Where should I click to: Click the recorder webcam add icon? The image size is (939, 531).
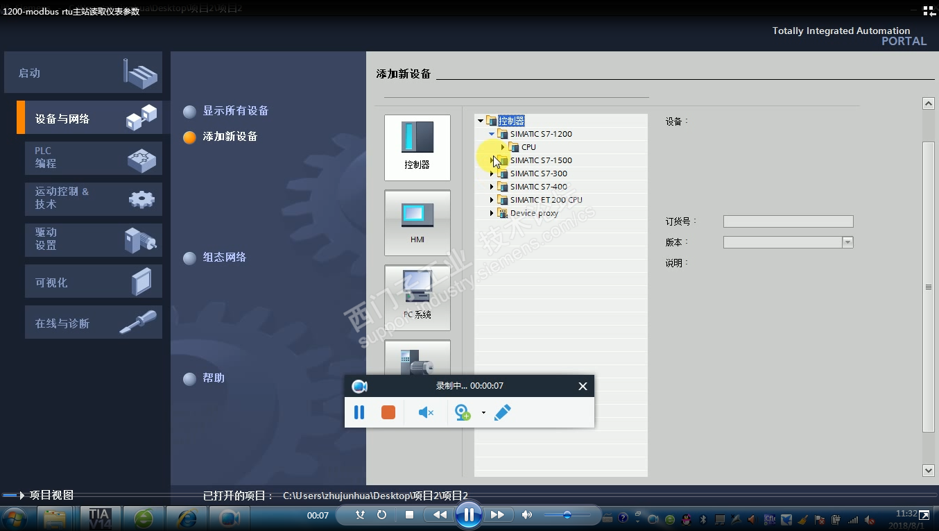pyautogui.click(x=463, y=413)
